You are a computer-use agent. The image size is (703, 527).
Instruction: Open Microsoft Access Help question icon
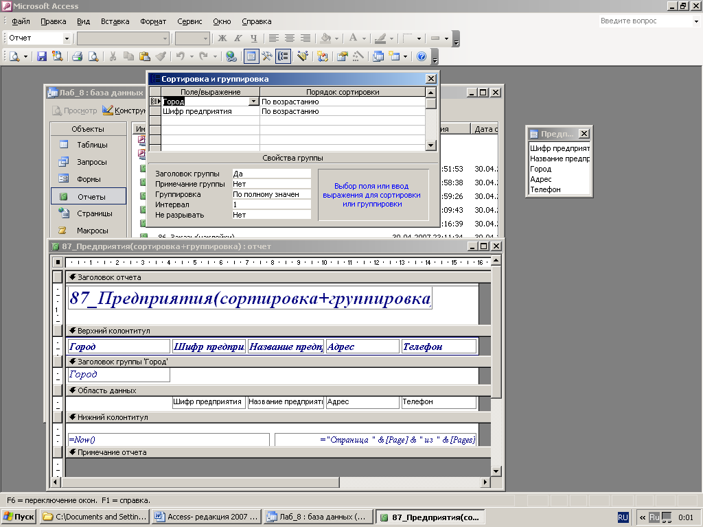point(422,56)
